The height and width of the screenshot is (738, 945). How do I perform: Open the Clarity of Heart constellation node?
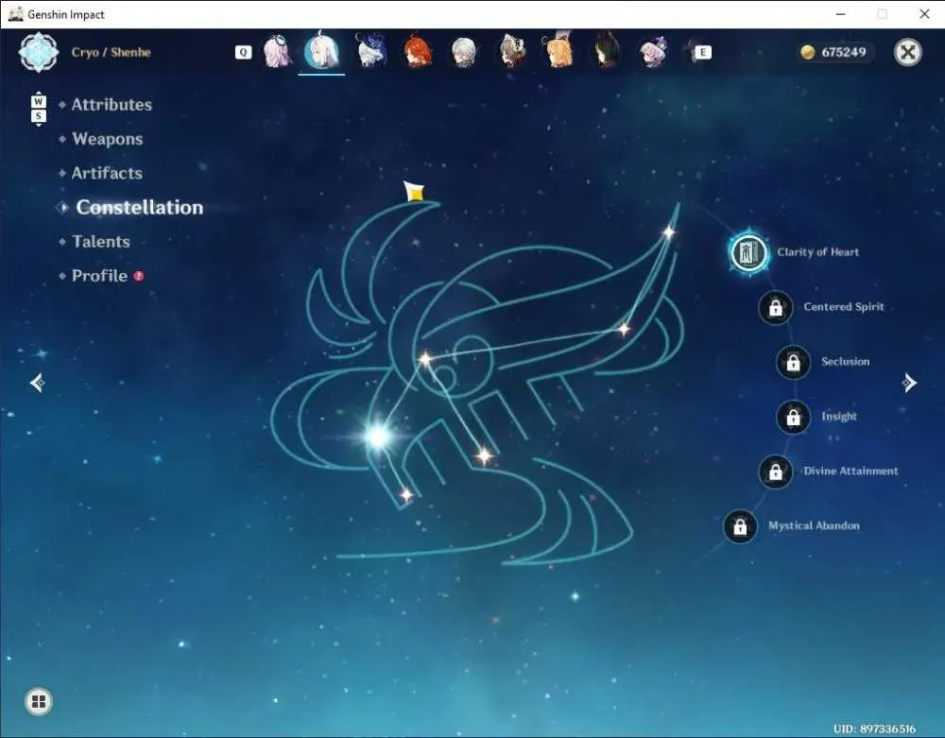click(748, 252)
